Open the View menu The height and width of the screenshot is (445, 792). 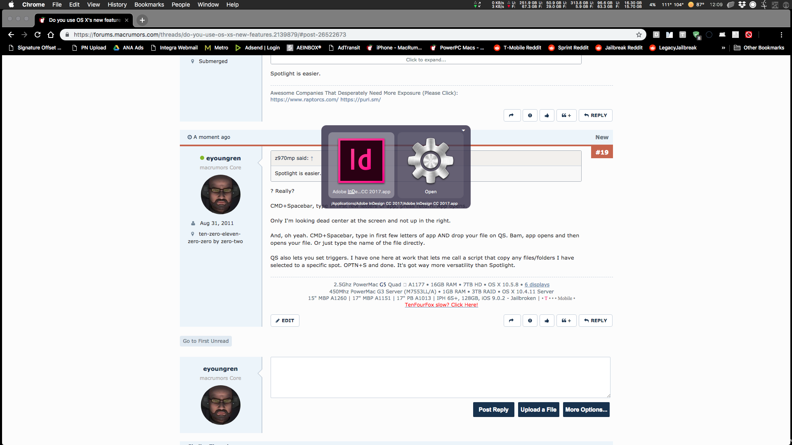click(94, 5)
